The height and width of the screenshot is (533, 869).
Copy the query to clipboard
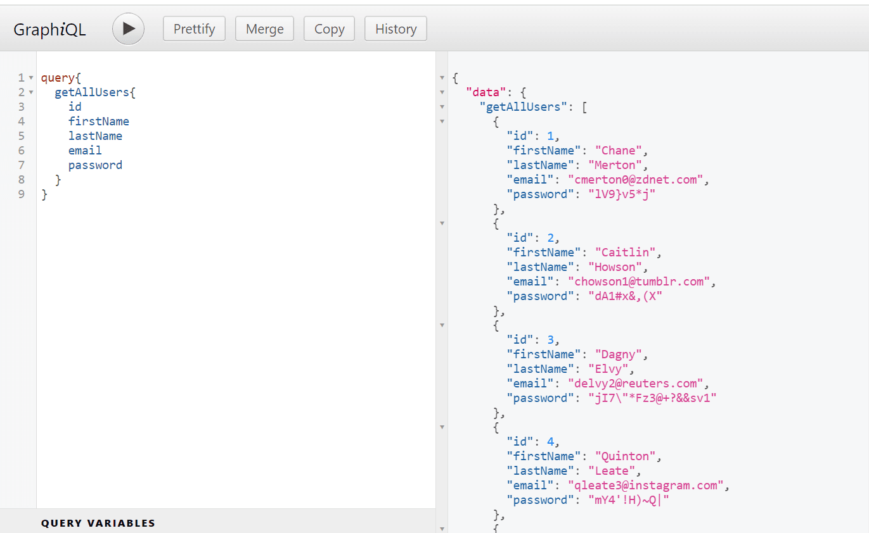[329, 28]
